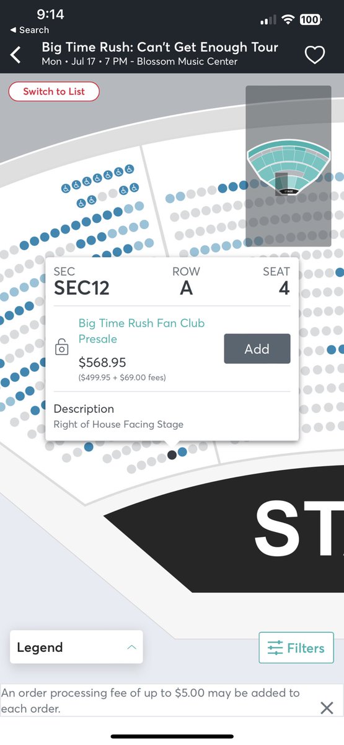
Task: Select the blue seat left of popup pointer
Action: 89,446
